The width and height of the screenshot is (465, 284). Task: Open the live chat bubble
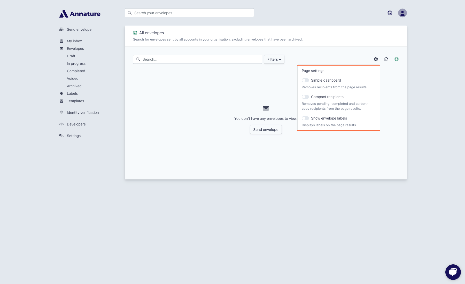click(x=453, y=272)
